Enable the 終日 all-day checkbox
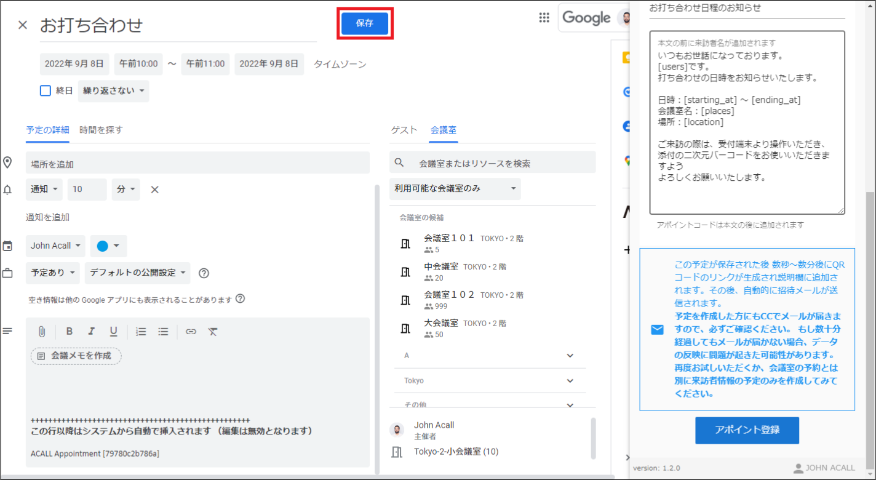This screenshot has width=876, height=480. point(46,90)
